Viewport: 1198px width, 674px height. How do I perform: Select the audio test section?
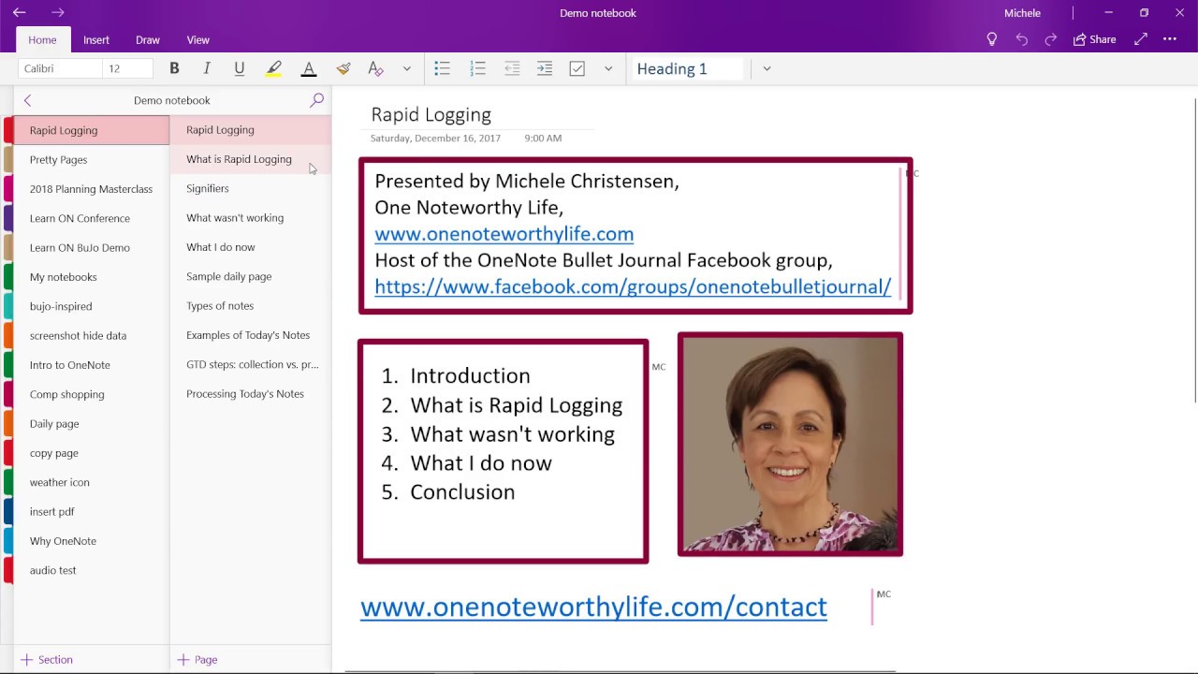pos(92,570)
